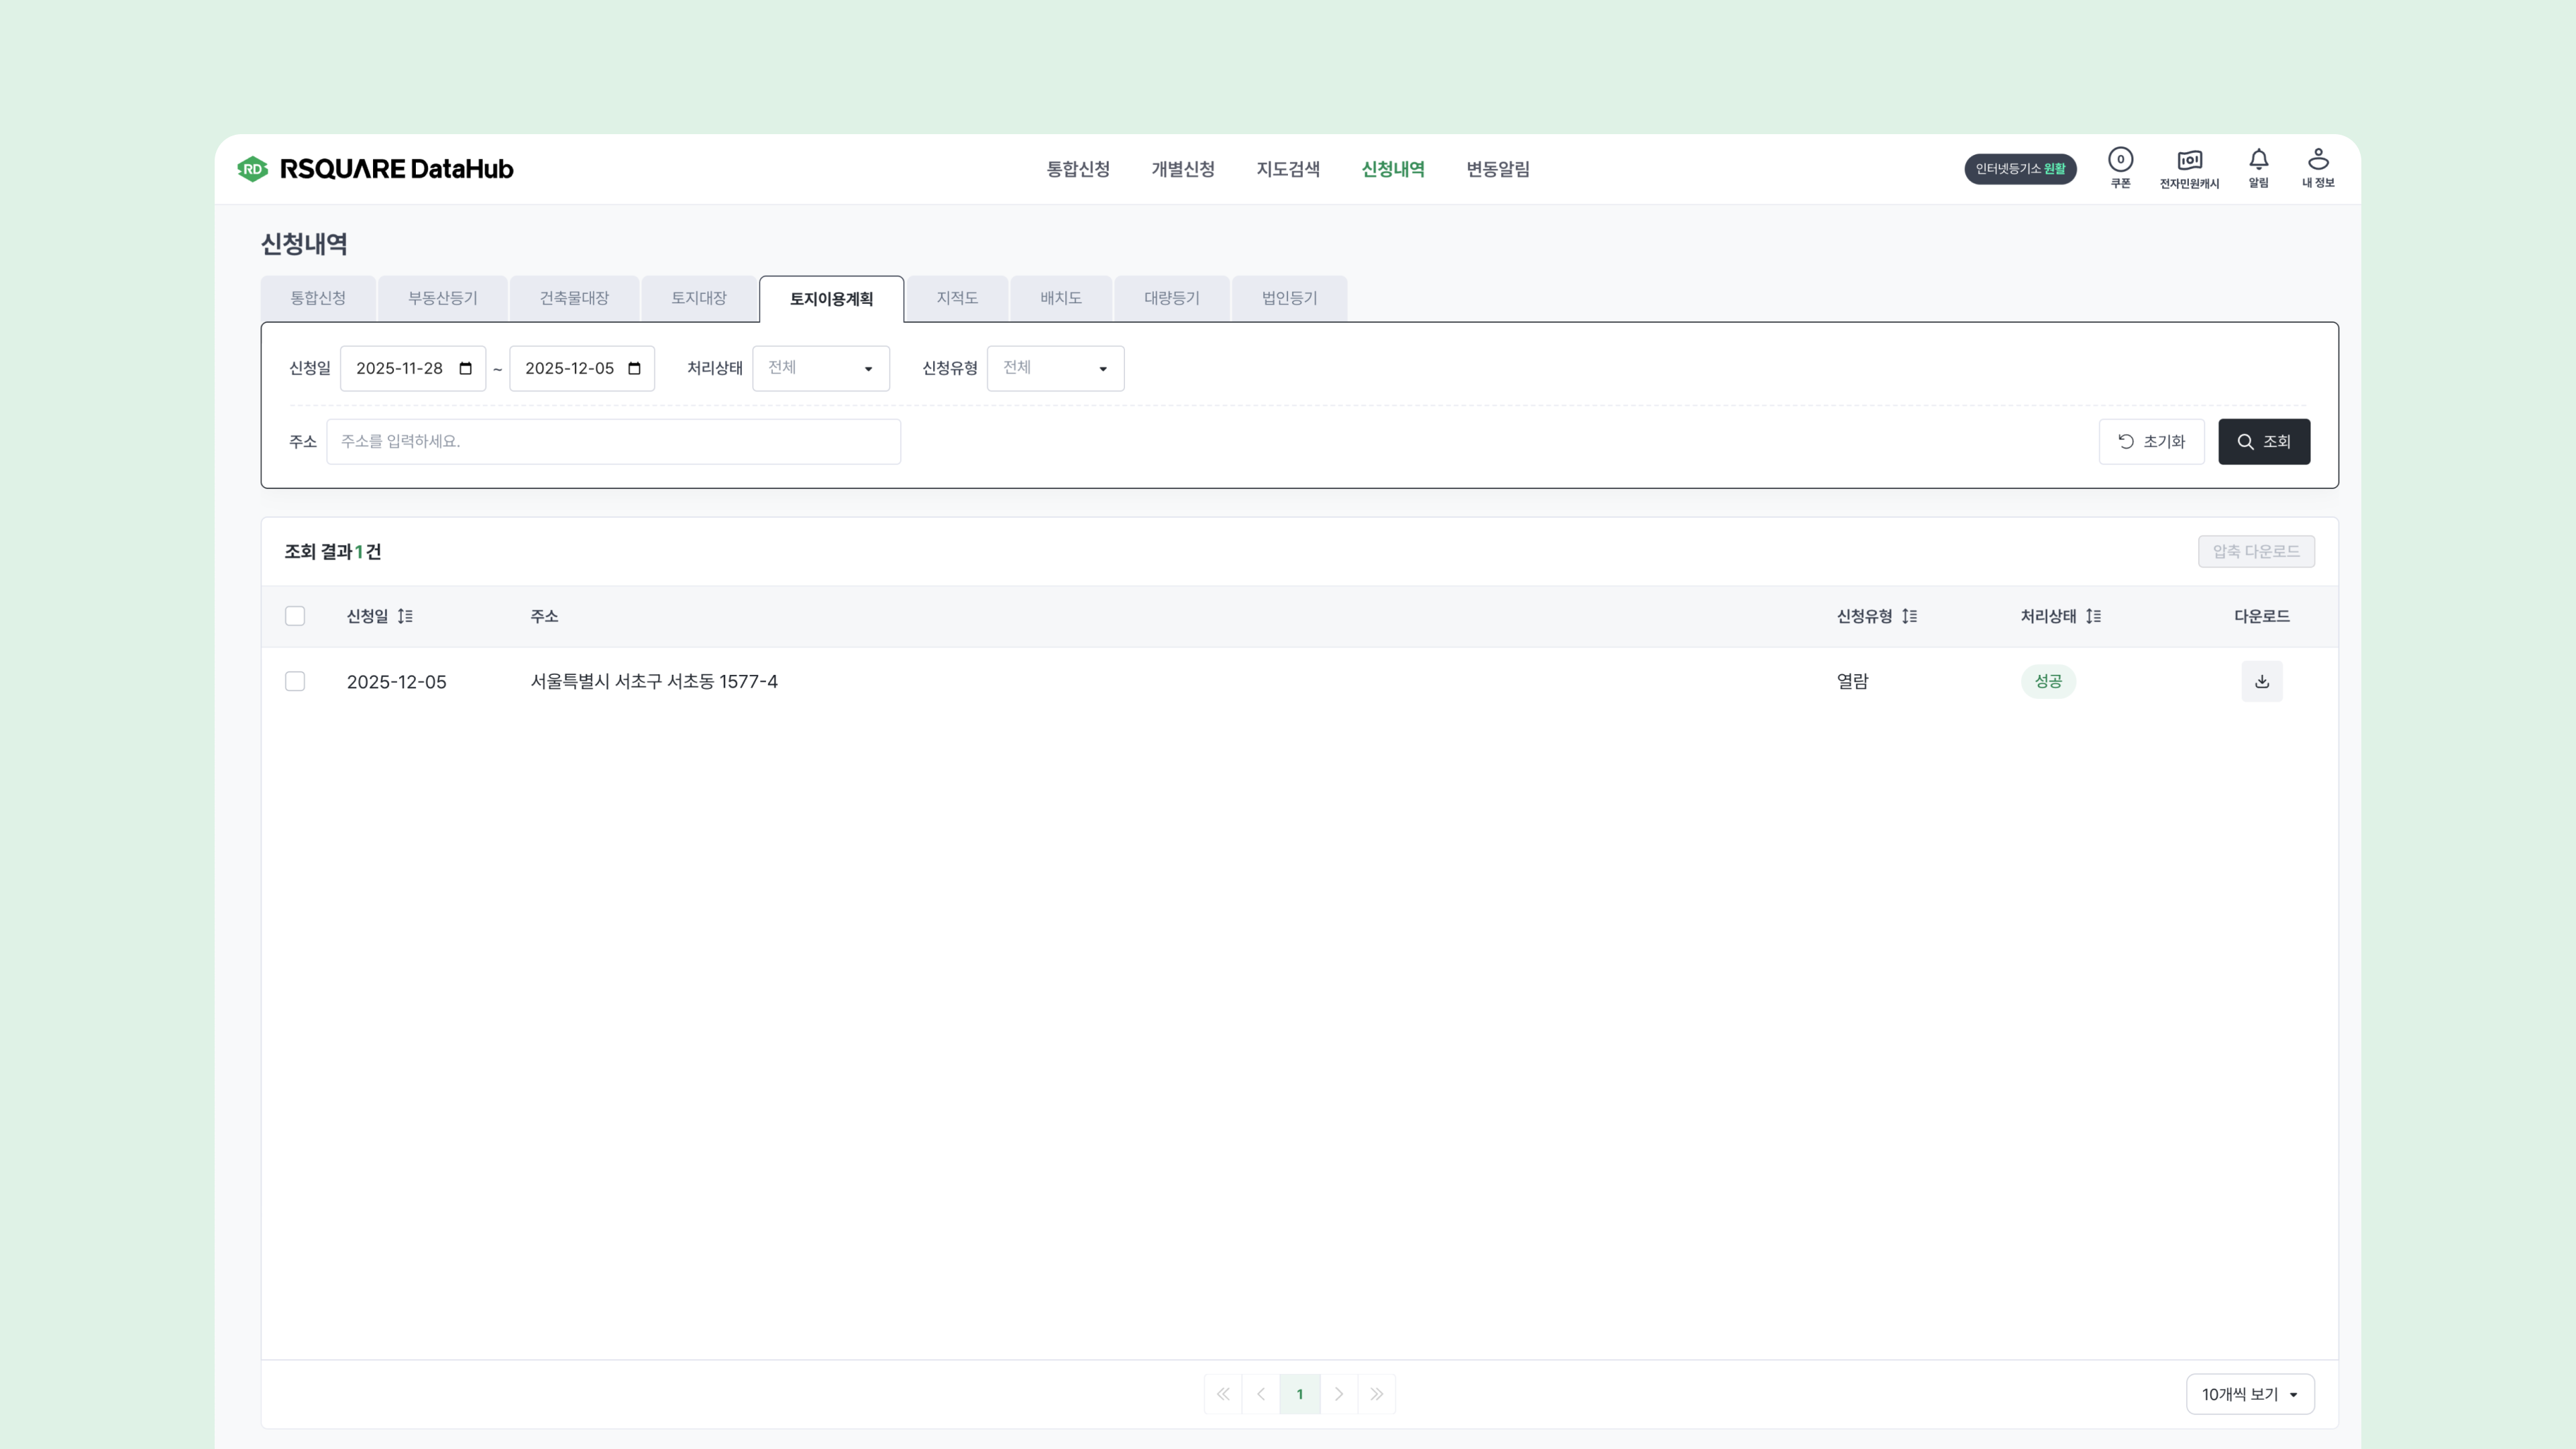Go to the next page arrow
Screen dimensions: 2576x1449
[x=1338, y=1394]
